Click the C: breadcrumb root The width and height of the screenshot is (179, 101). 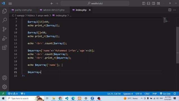tap(13, 15)
